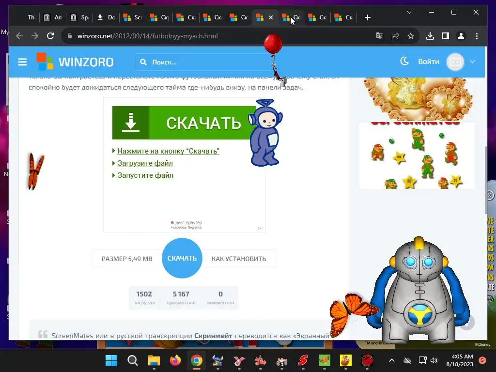View site info via the padlock icon
Screen dimensions: 496x372
click(70, 36)
